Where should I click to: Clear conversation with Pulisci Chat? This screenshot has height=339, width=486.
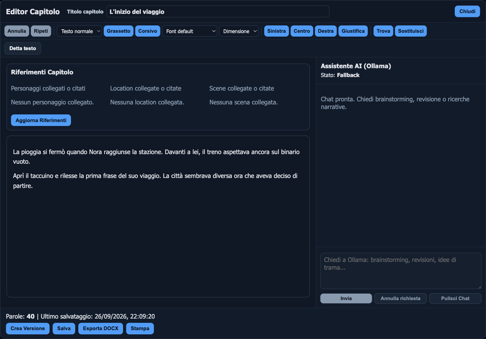tap(456, 299)
